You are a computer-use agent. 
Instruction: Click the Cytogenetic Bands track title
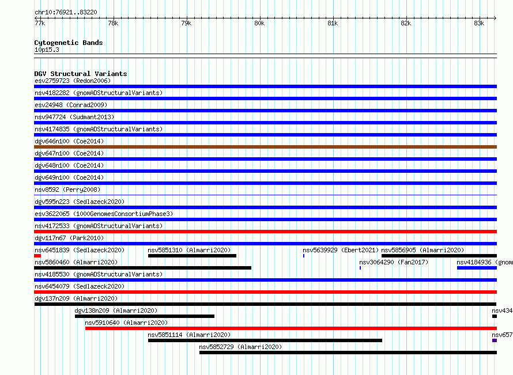[x=69, y=43]
